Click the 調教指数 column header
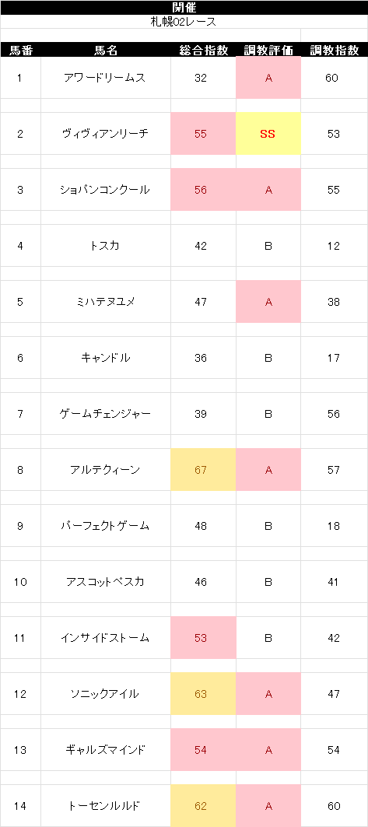368x827 pixels. [x=335, y=50]
